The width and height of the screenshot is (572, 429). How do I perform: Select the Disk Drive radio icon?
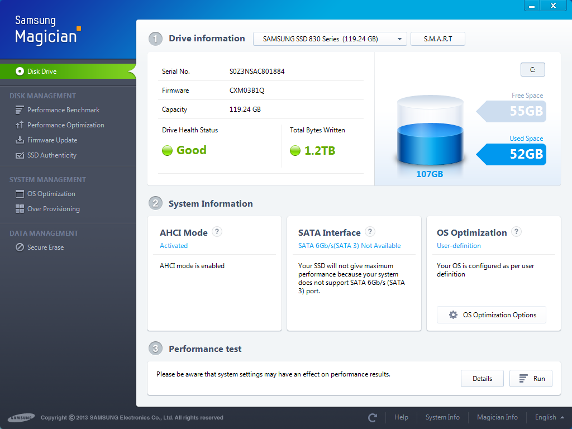(x=20, y=71)
